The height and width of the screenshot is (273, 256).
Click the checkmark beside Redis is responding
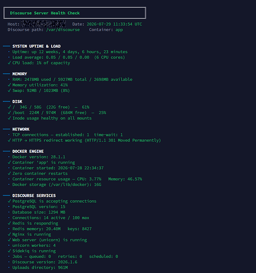(x=9, y=223)
